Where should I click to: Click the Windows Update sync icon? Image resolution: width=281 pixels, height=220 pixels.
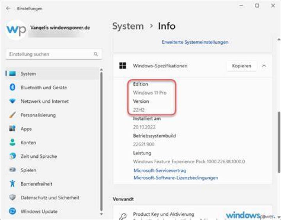click(12, 211)
